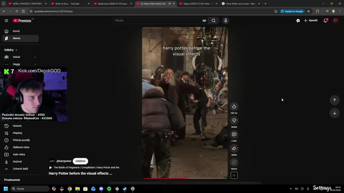Open The Battle of Hogwarts compilation link
The width and height of the screenshot is (344, 193).
(x=84, y=168)
